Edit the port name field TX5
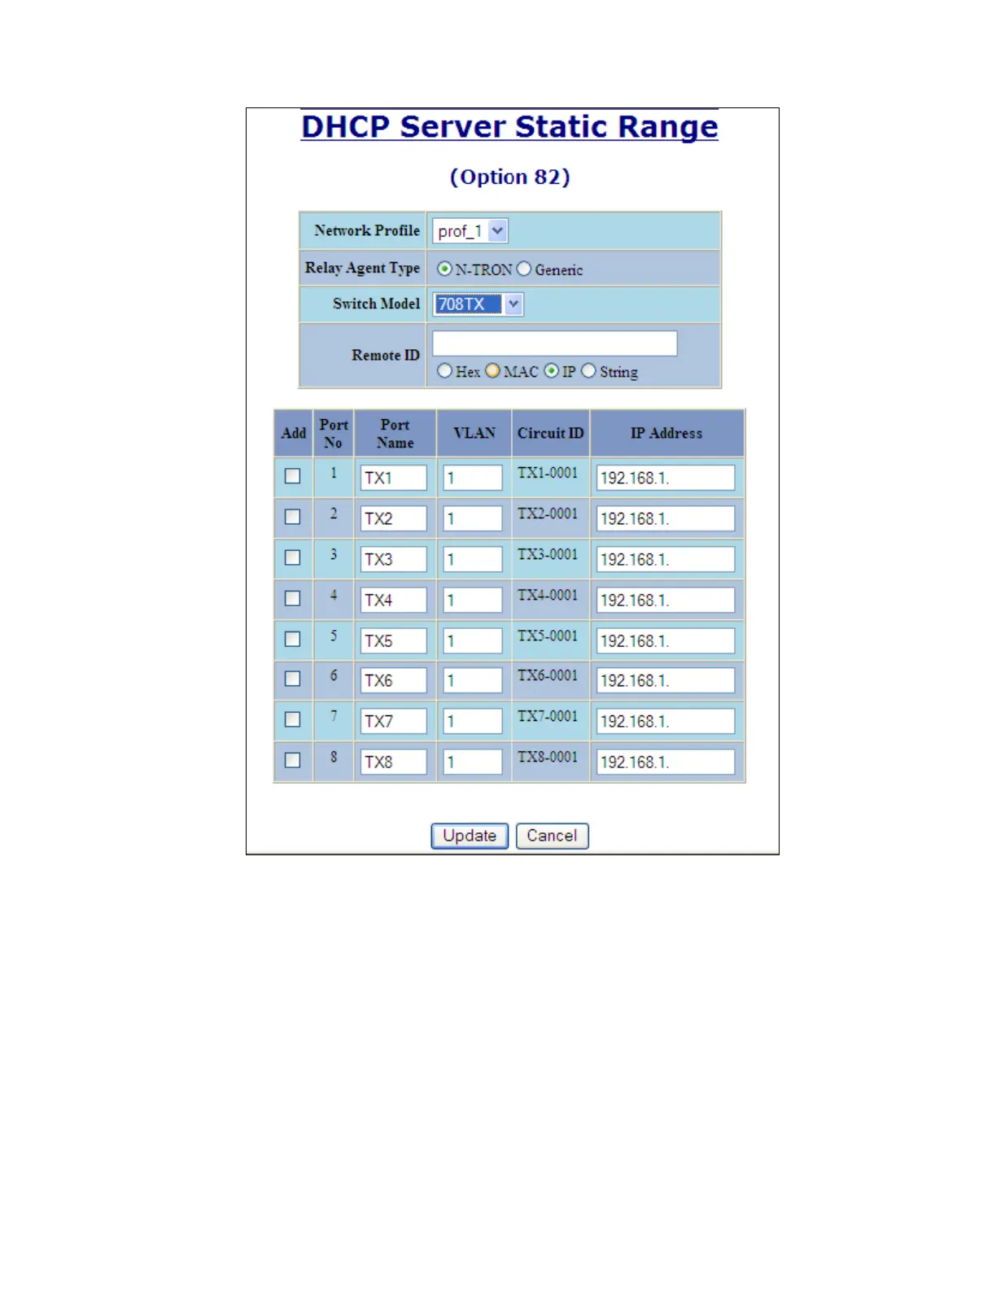The image size is (996, 1289). point(394,640)
